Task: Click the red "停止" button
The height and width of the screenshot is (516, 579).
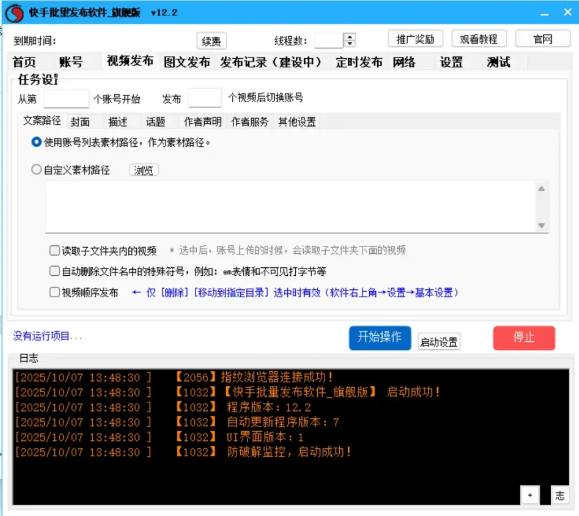Action: click(x=524, y=337)
